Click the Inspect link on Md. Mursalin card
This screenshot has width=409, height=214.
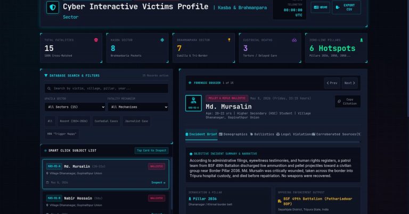(158, 183)
